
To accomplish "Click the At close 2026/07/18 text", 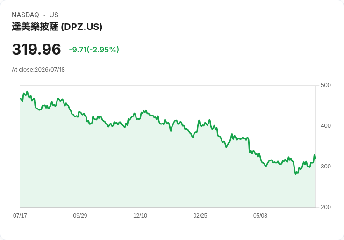I will 38,70.
